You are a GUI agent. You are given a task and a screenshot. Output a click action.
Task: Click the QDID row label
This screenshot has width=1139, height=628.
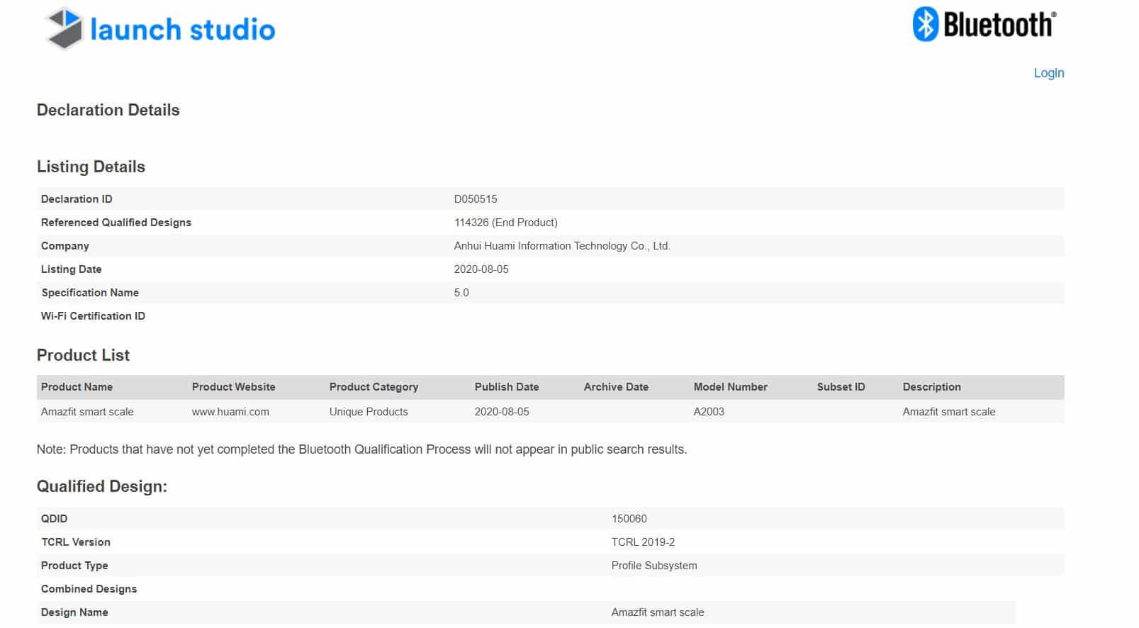tap(54, 519)
